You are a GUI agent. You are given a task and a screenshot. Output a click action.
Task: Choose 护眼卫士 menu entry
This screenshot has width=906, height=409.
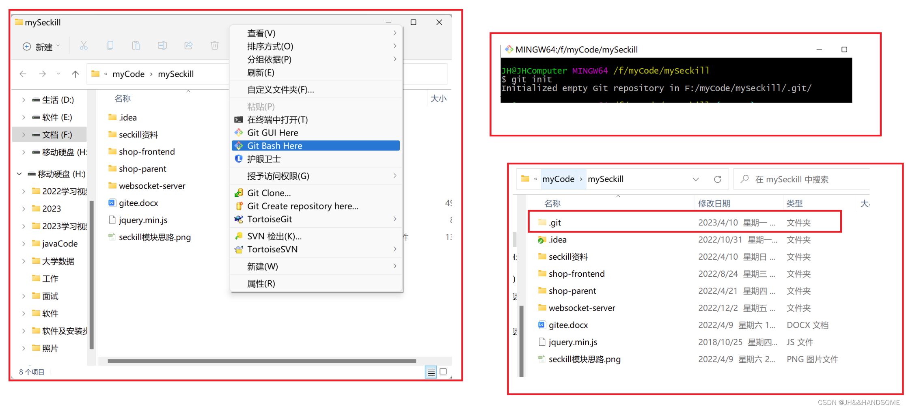click(316, 159)
